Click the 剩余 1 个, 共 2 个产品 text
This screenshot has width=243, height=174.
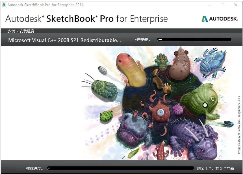[215, 168]
